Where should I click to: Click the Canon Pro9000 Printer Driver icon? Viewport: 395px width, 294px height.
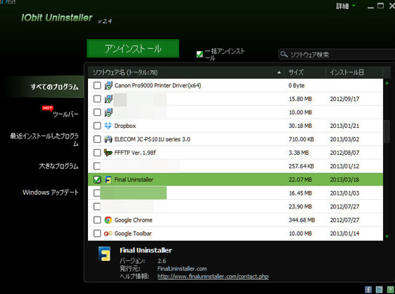point(108,86)
